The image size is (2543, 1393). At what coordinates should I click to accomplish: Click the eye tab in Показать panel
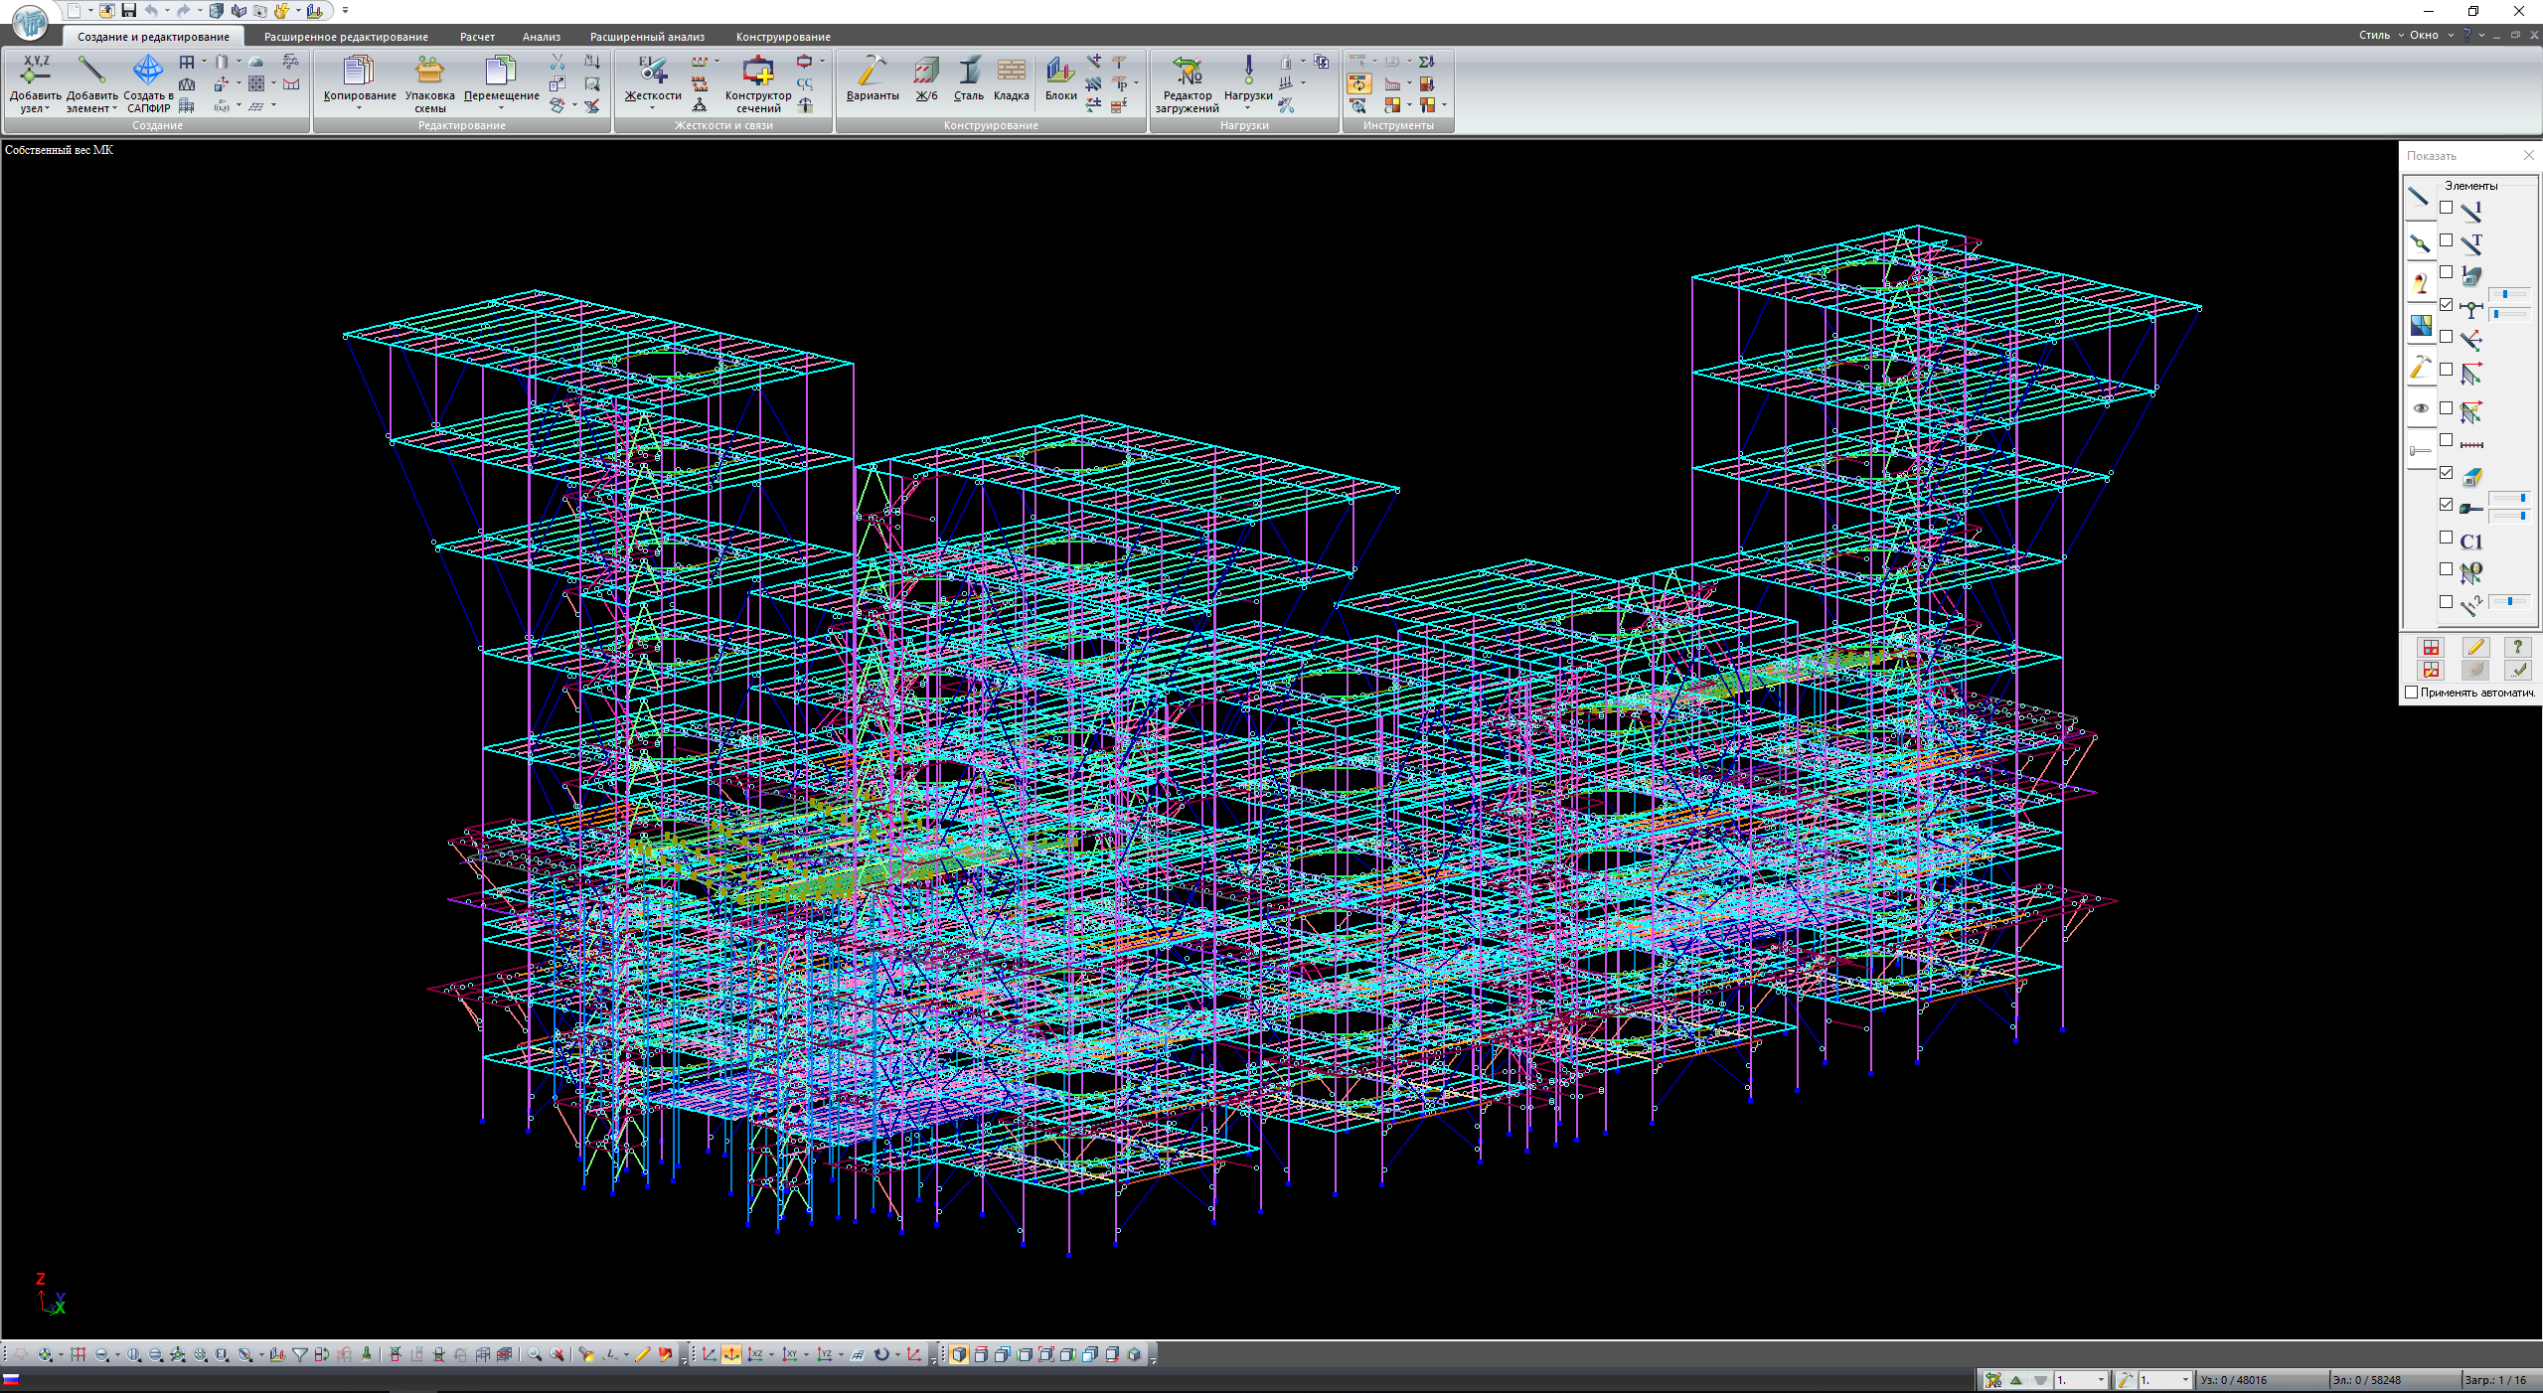point(2420,408)
